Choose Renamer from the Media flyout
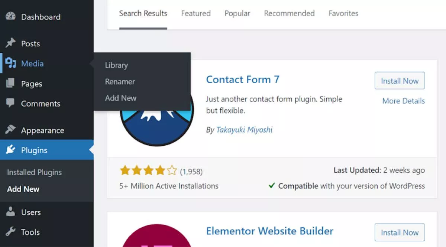Screen dimensions: 446x247 coord(120,82)
